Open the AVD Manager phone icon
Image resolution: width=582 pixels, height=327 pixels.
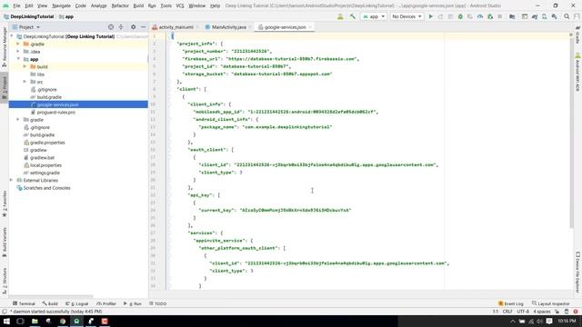pos(544,16)
